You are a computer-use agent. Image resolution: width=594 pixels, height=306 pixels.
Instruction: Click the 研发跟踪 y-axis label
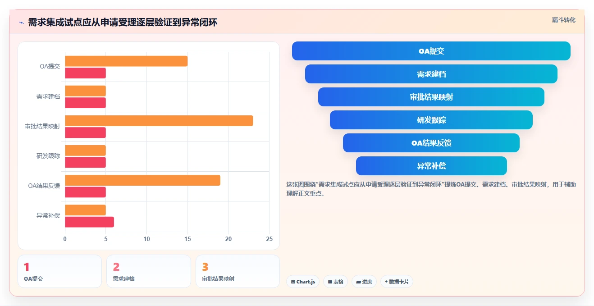click(48, 156)
